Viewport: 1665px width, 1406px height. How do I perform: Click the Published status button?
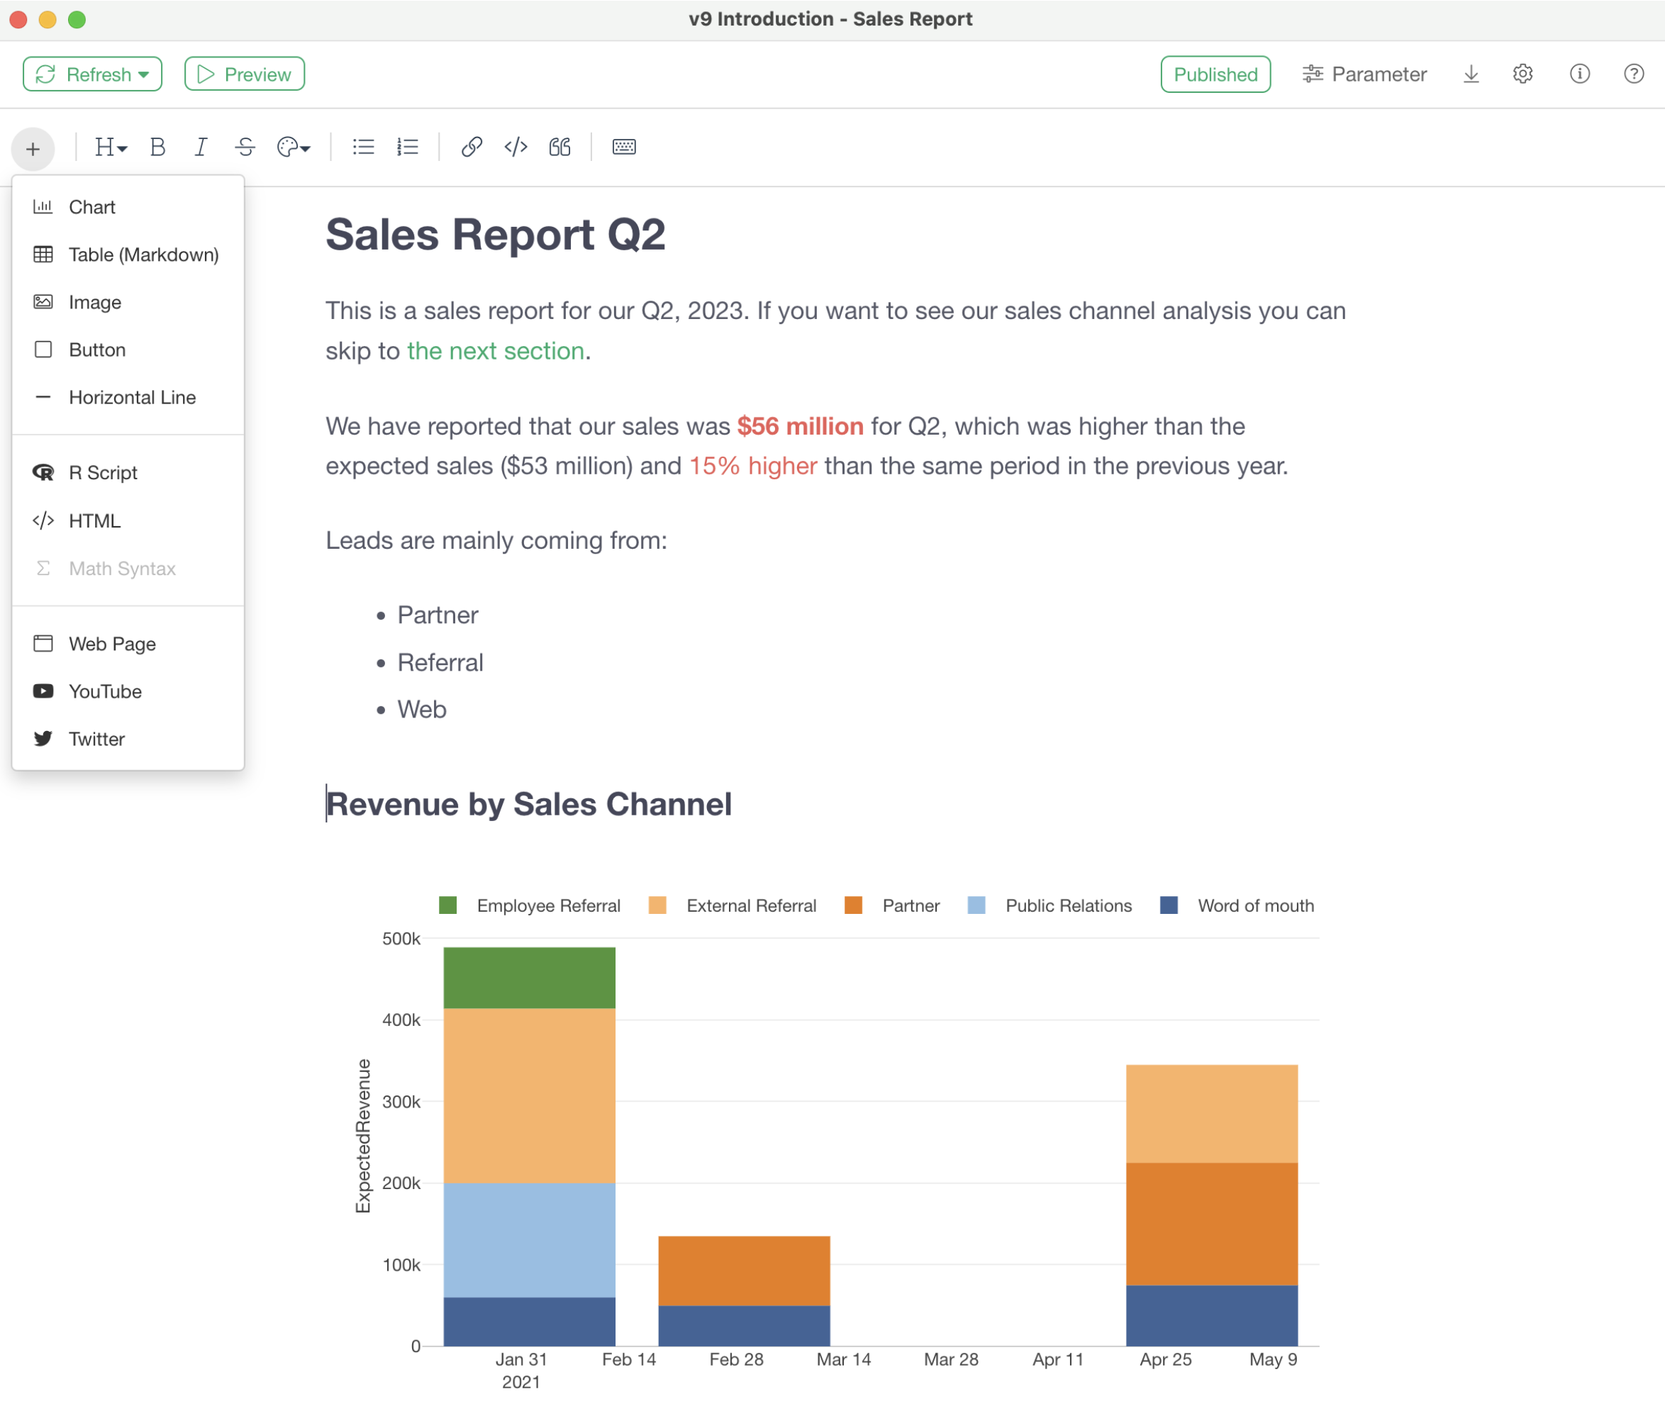pyautogui.click(x=1215, y=74)
